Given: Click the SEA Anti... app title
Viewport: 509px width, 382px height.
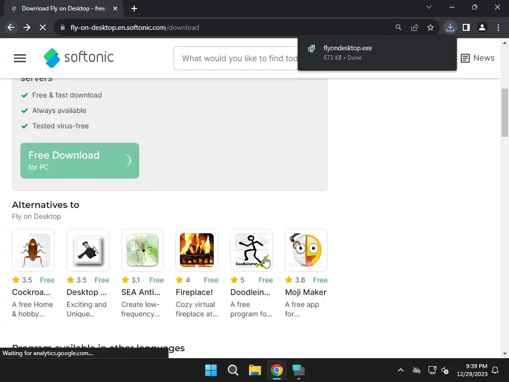Looking at the screenshot, I should (141, 292).
